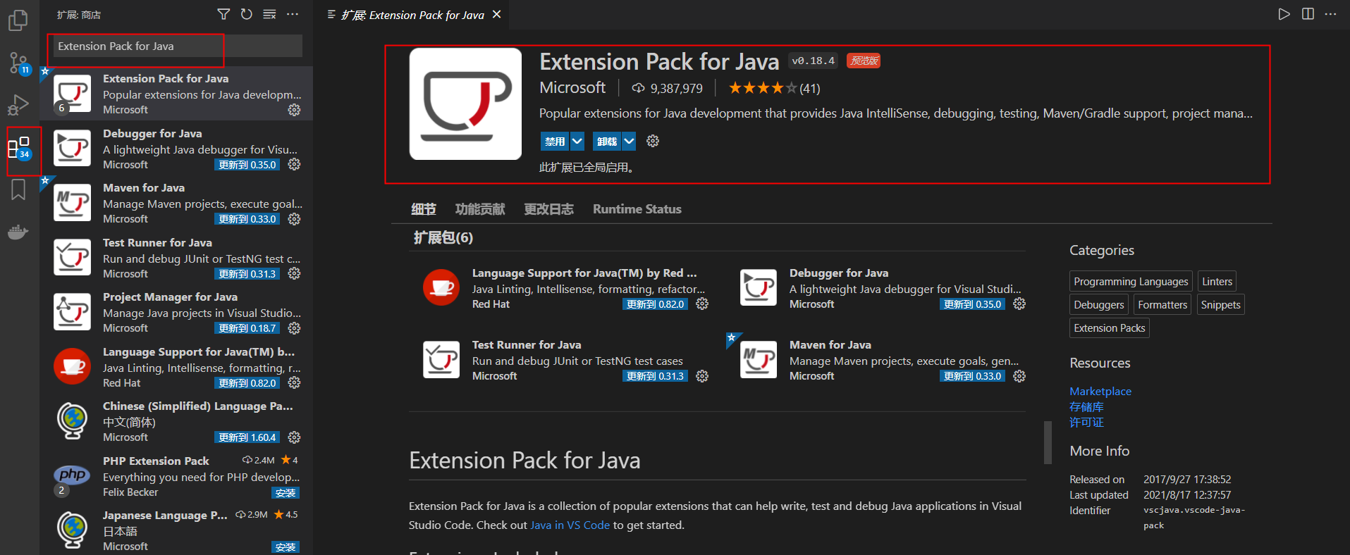This screenshot has width=1350, height=555.
Task: Open editor title bar more actions
Action: pos(1330,14)
